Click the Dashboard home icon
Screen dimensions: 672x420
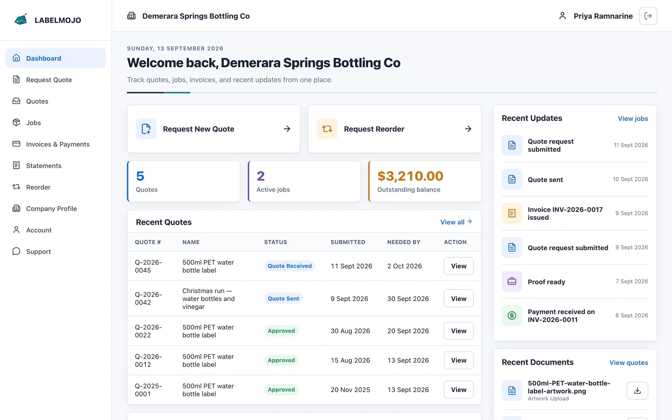(x=16, y=58)
